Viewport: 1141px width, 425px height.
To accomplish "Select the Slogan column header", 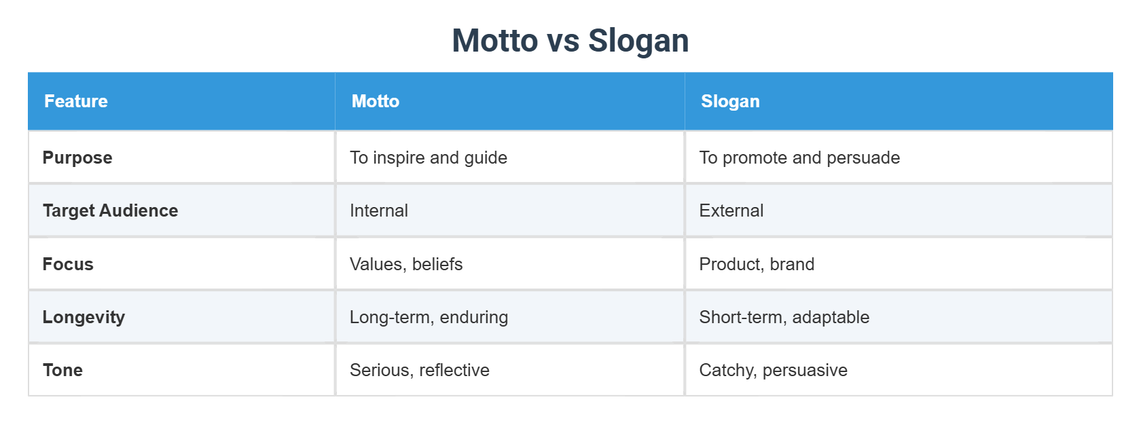I will click(x=730, y=101).
